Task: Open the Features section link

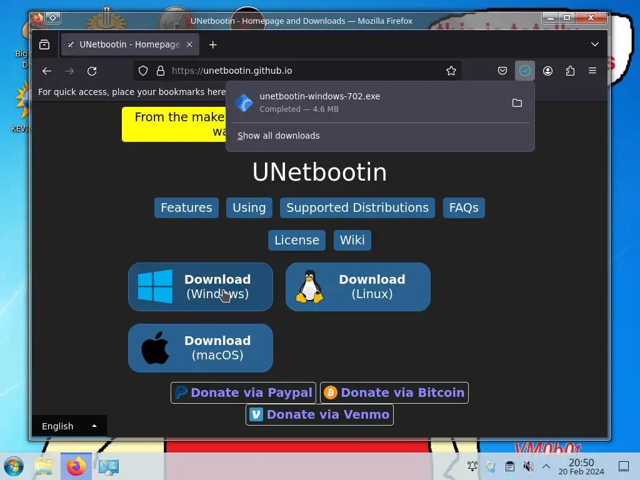Action: pyautogui.click(x=186, y=207)
